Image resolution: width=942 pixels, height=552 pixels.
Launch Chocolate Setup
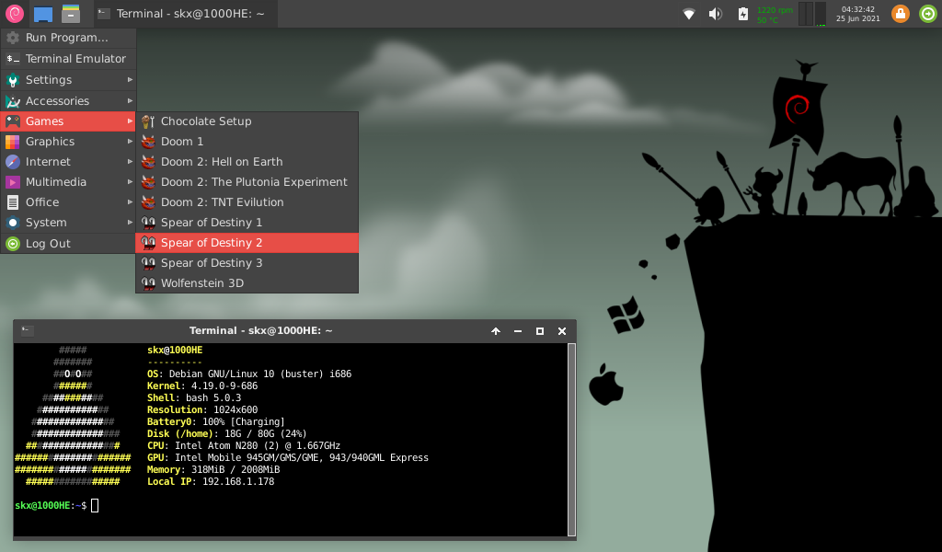[247, 121]
